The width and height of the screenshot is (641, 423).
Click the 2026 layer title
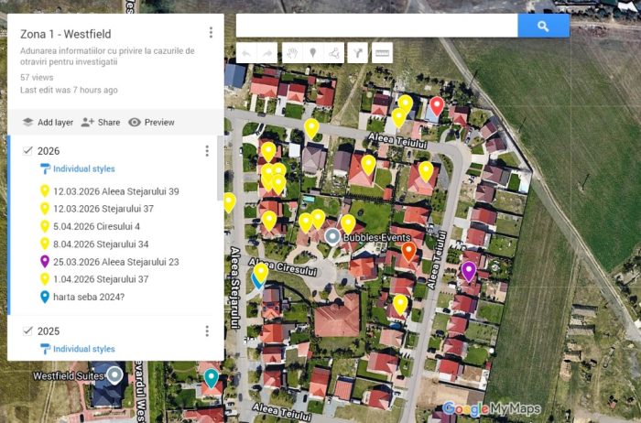pyautogui.click(x=49, y=151)
